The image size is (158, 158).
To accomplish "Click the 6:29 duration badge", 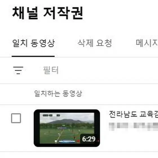I will click(89, 139).
